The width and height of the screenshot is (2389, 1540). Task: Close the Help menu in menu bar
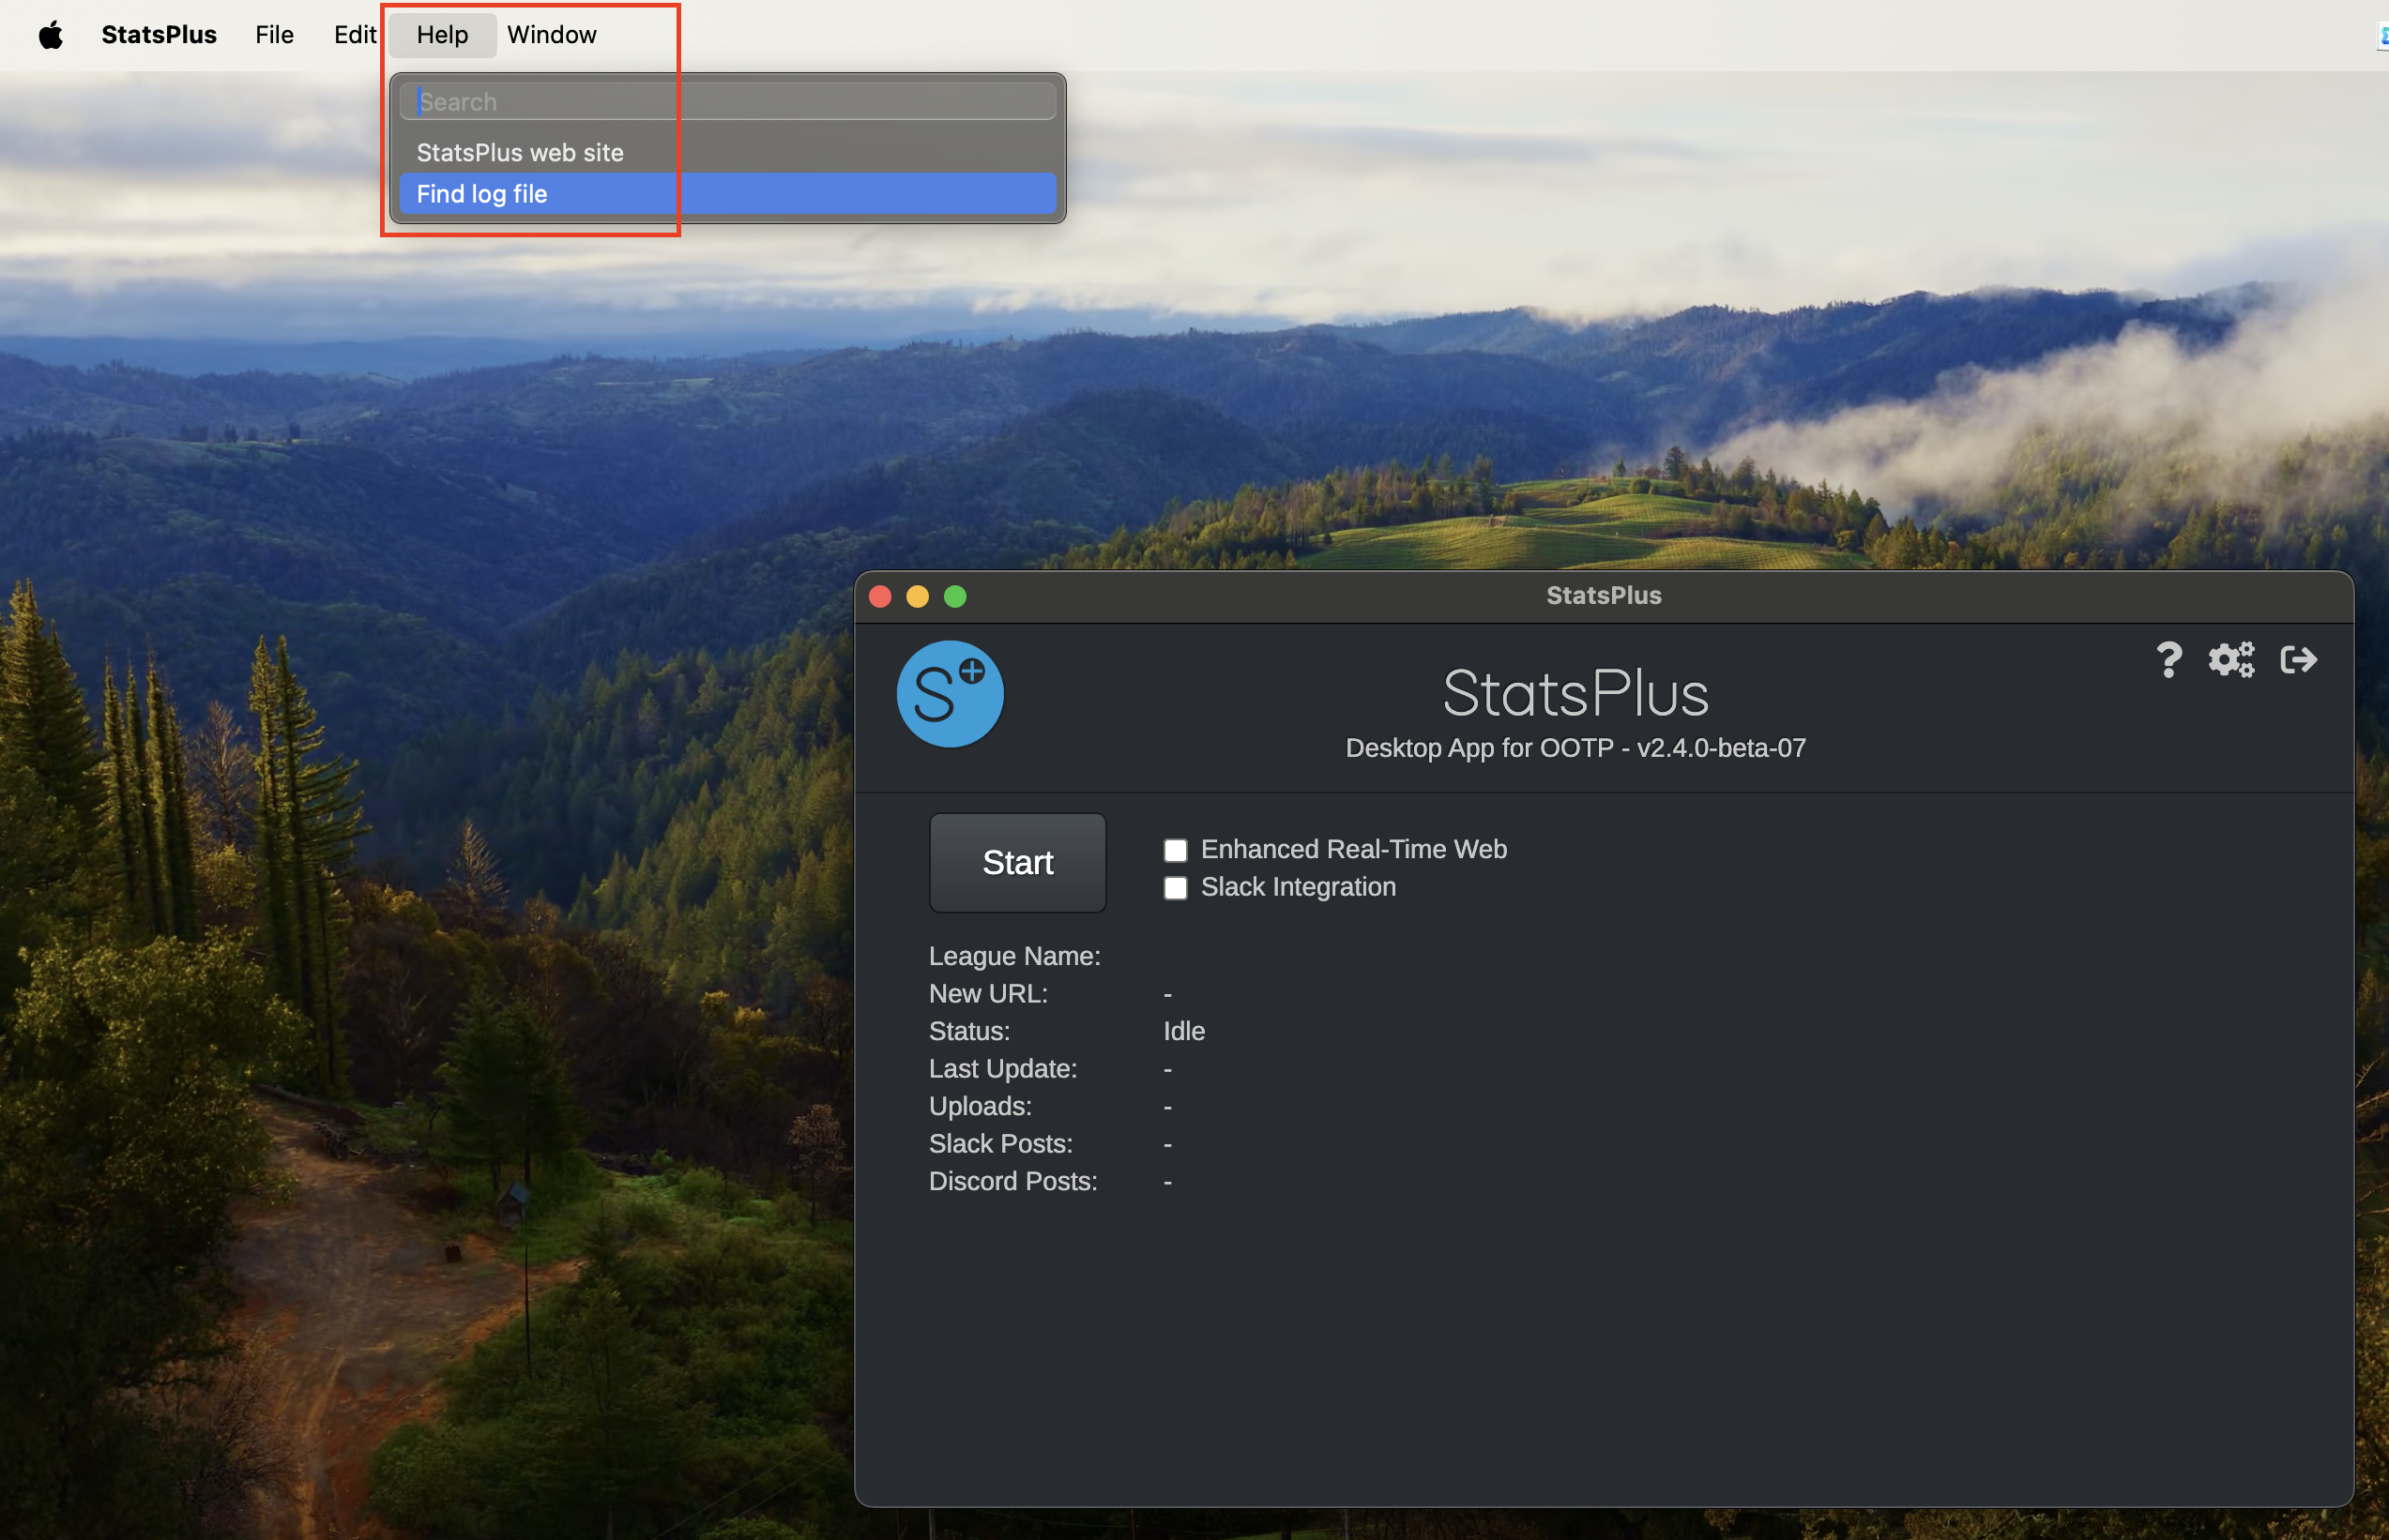click(442, 35)
